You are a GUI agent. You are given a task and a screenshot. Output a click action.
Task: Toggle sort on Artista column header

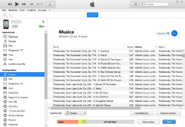click(x=146, y=47)
